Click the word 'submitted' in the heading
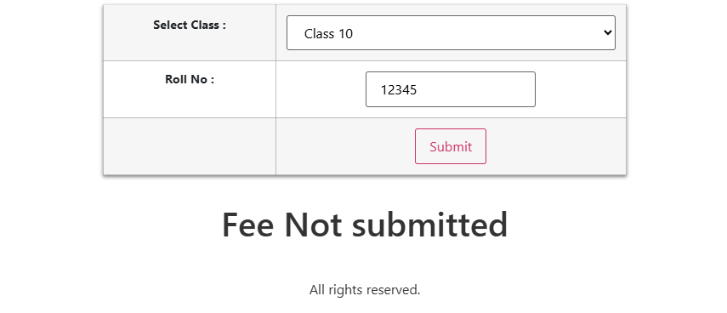This screenshot has width=727, height=313. click(x=429, y=225)
